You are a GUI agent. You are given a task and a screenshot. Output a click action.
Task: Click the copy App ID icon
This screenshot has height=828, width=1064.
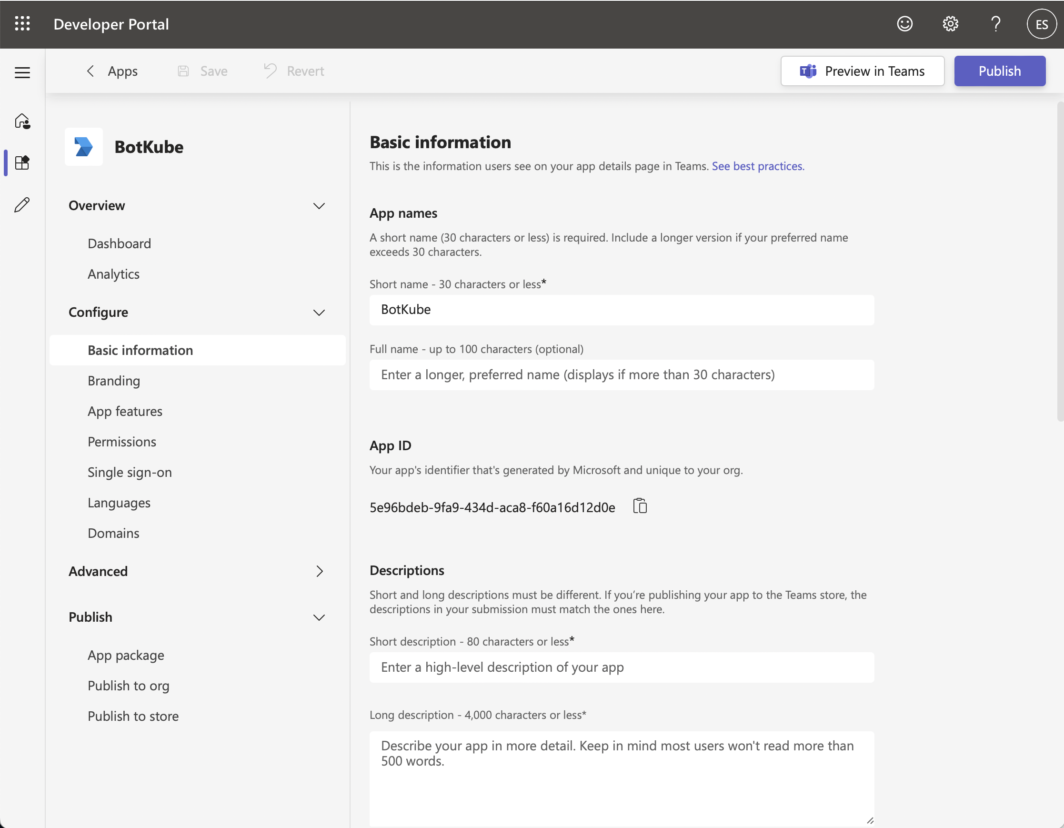pos(641,505)
